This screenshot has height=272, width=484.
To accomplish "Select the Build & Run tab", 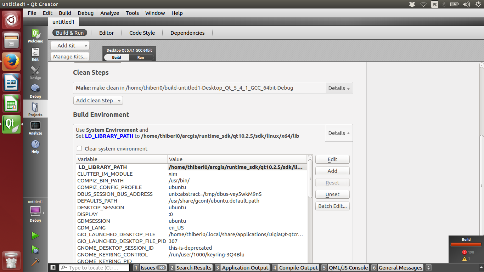I will [70, 33].
